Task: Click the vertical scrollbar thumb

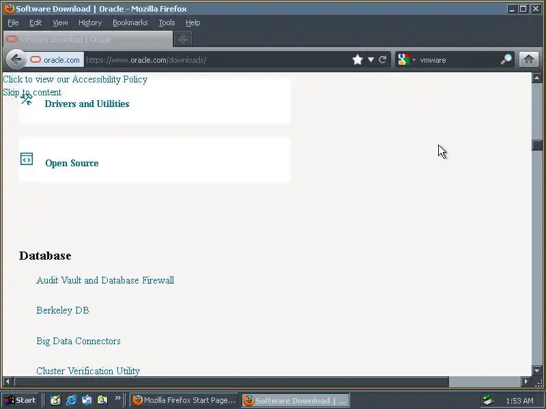Action: coord(536,145)
